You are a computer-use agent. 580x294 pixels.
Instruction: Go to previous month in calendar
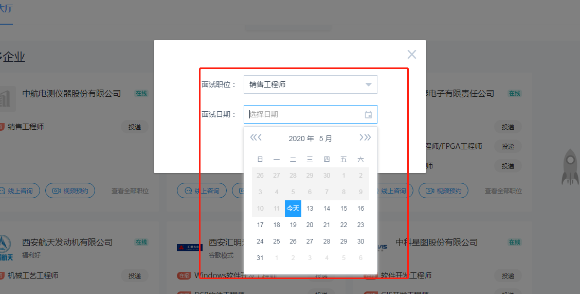click(x=260, y=137)
